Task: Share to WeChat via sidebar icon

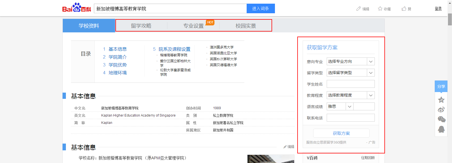Action: (x=441, y=119)
